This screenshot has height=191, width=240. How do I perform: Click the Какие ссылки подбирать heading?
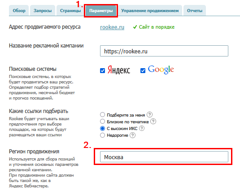pyautogui.click(x=39, y=111)
